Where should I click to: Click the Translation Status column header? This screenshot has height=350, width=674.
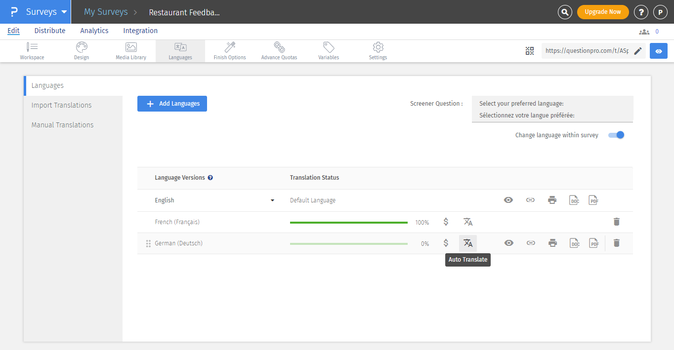click(314, 178)
